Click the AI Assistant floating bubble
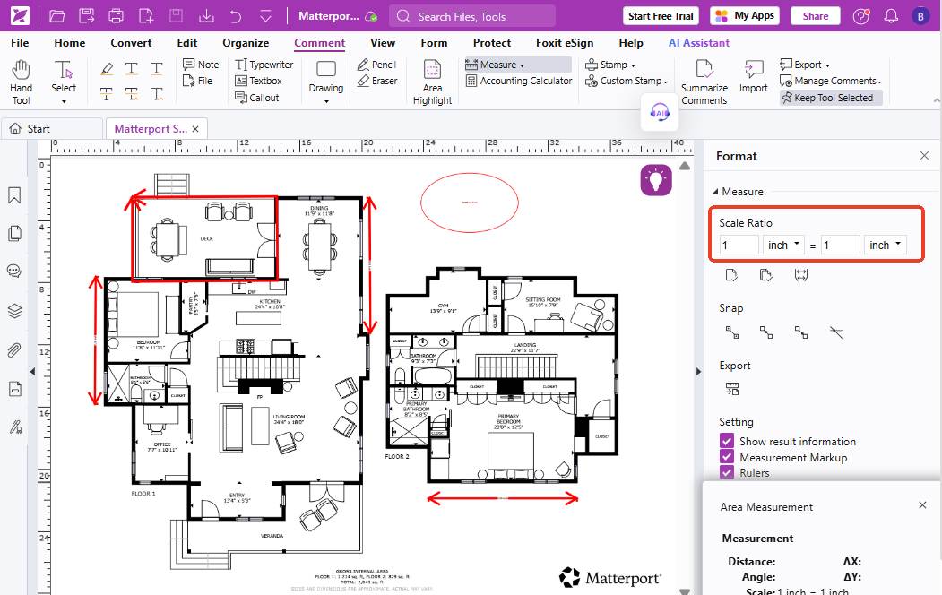The width and height of the screenshot is (942, 595). click(x=660, y=113)
